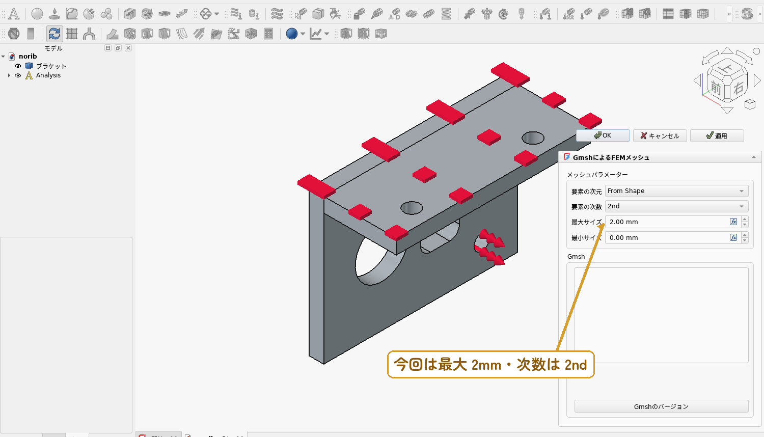Collapse the GmshによるFEMメッシュ panel header arrow
764x437 pixels.
(754, 157)
